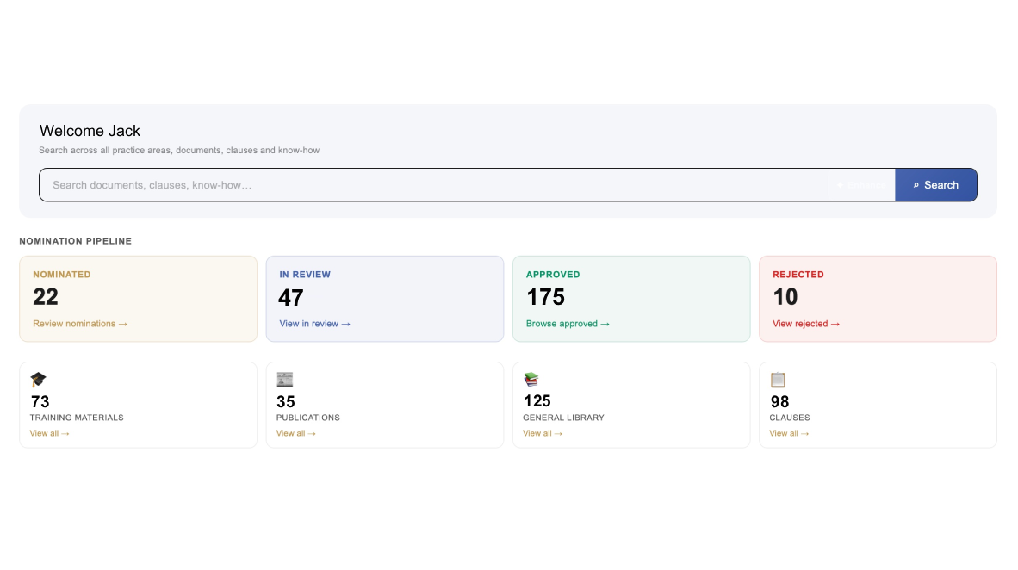View all Training Materials
This screenshot has width=1018, height=570.
(49, 433)
